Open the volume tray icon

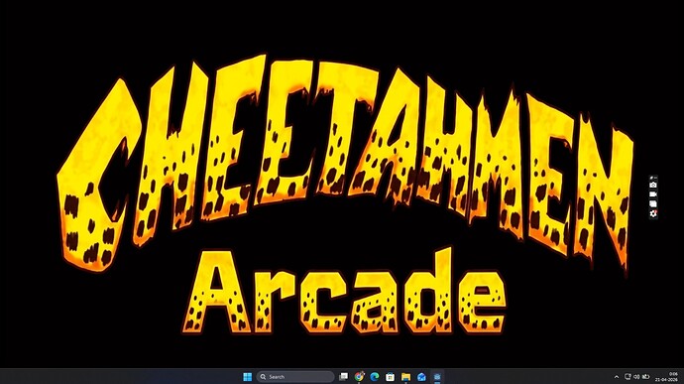point(636,377)
